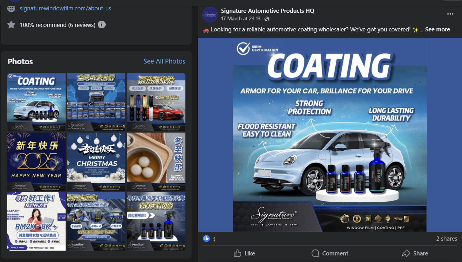Click the website globe icon

11,8
